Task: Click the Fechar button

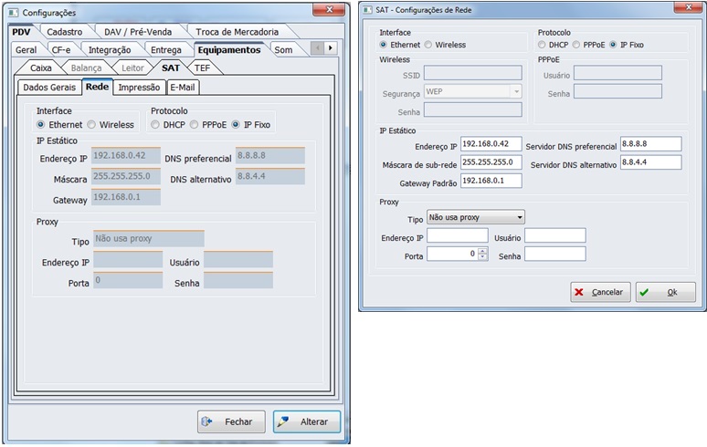Action: pyautogui.click(x=231, y=421)
